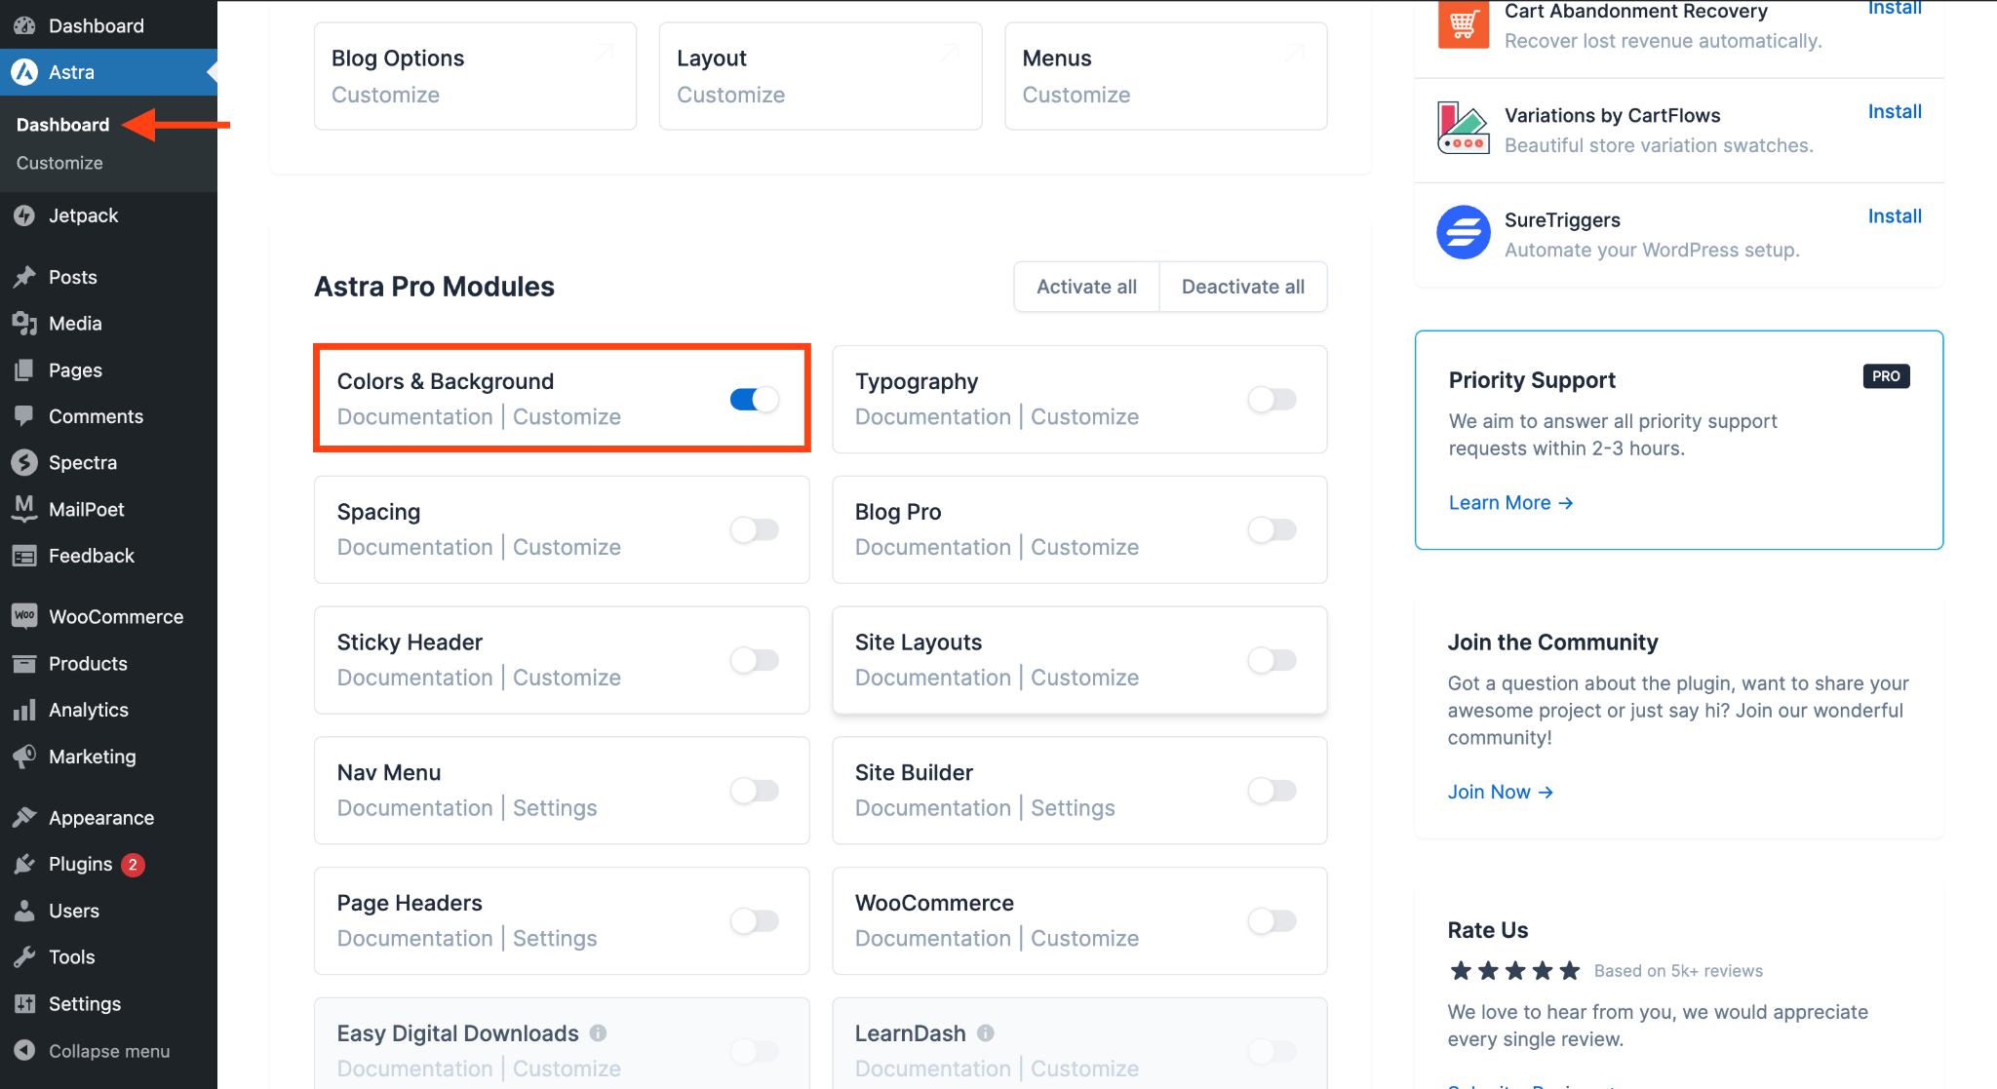Click the Astra logo icon in the sidebar
This screenshot has height=1089, width=1997.
point(24,72)
